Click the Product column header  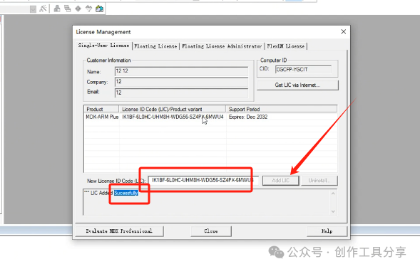pyautogui.click(x=102, y=109)
